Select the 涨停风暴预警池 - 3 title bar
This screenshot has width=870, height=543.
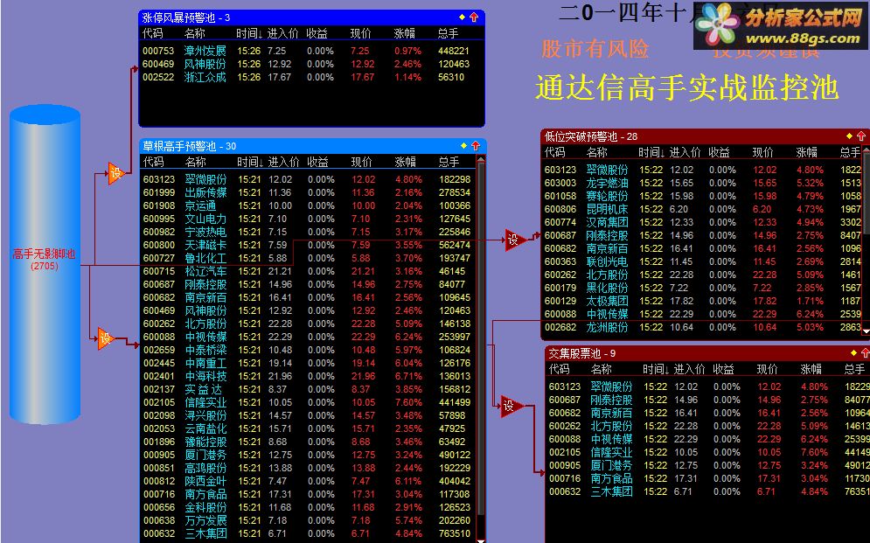(x=312, y=17)
